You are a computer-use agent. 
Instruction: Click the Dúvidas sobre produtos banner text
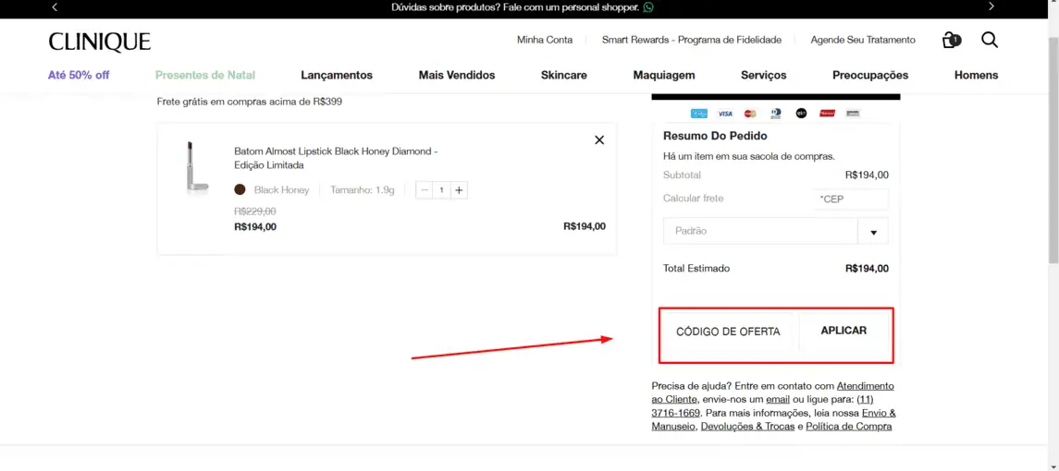pyautogui.click(x=515, y=7)
